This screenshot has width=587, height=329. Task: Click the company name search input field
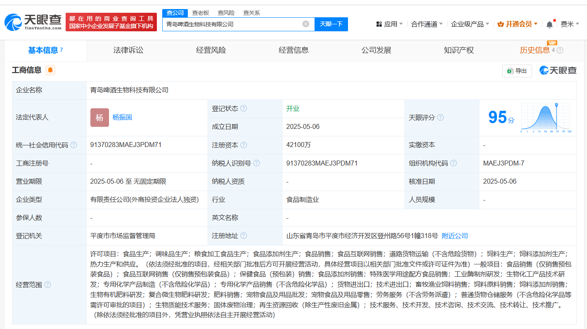[x=231, y=24]
